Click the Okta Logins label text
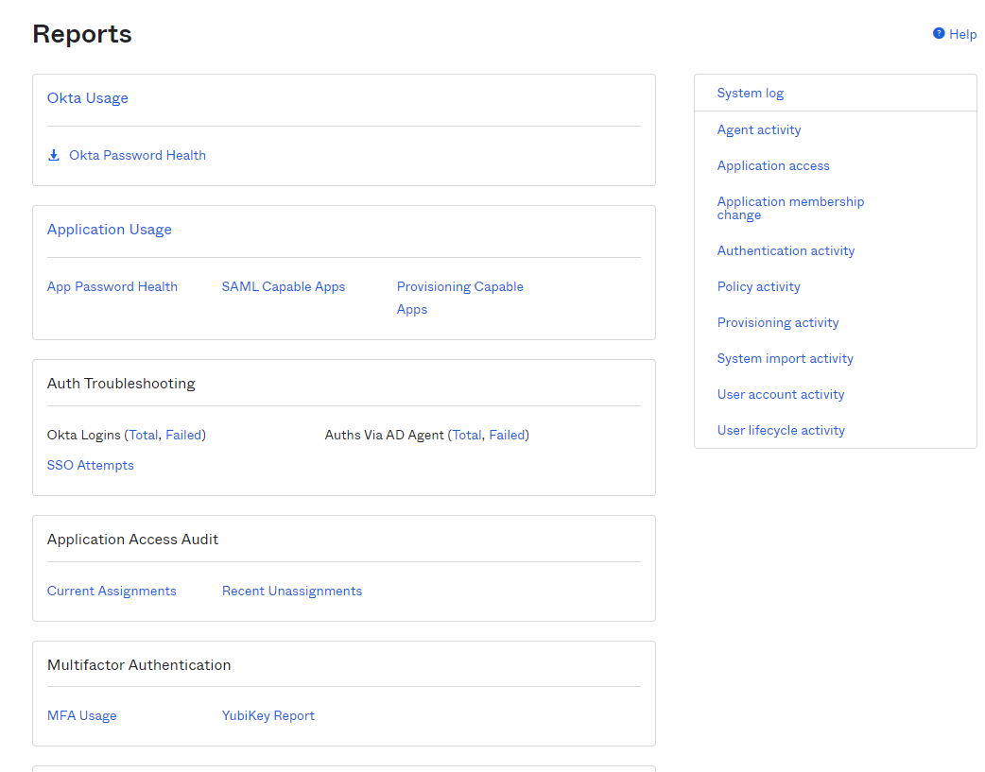985x772 pixels. click(83, 435)
